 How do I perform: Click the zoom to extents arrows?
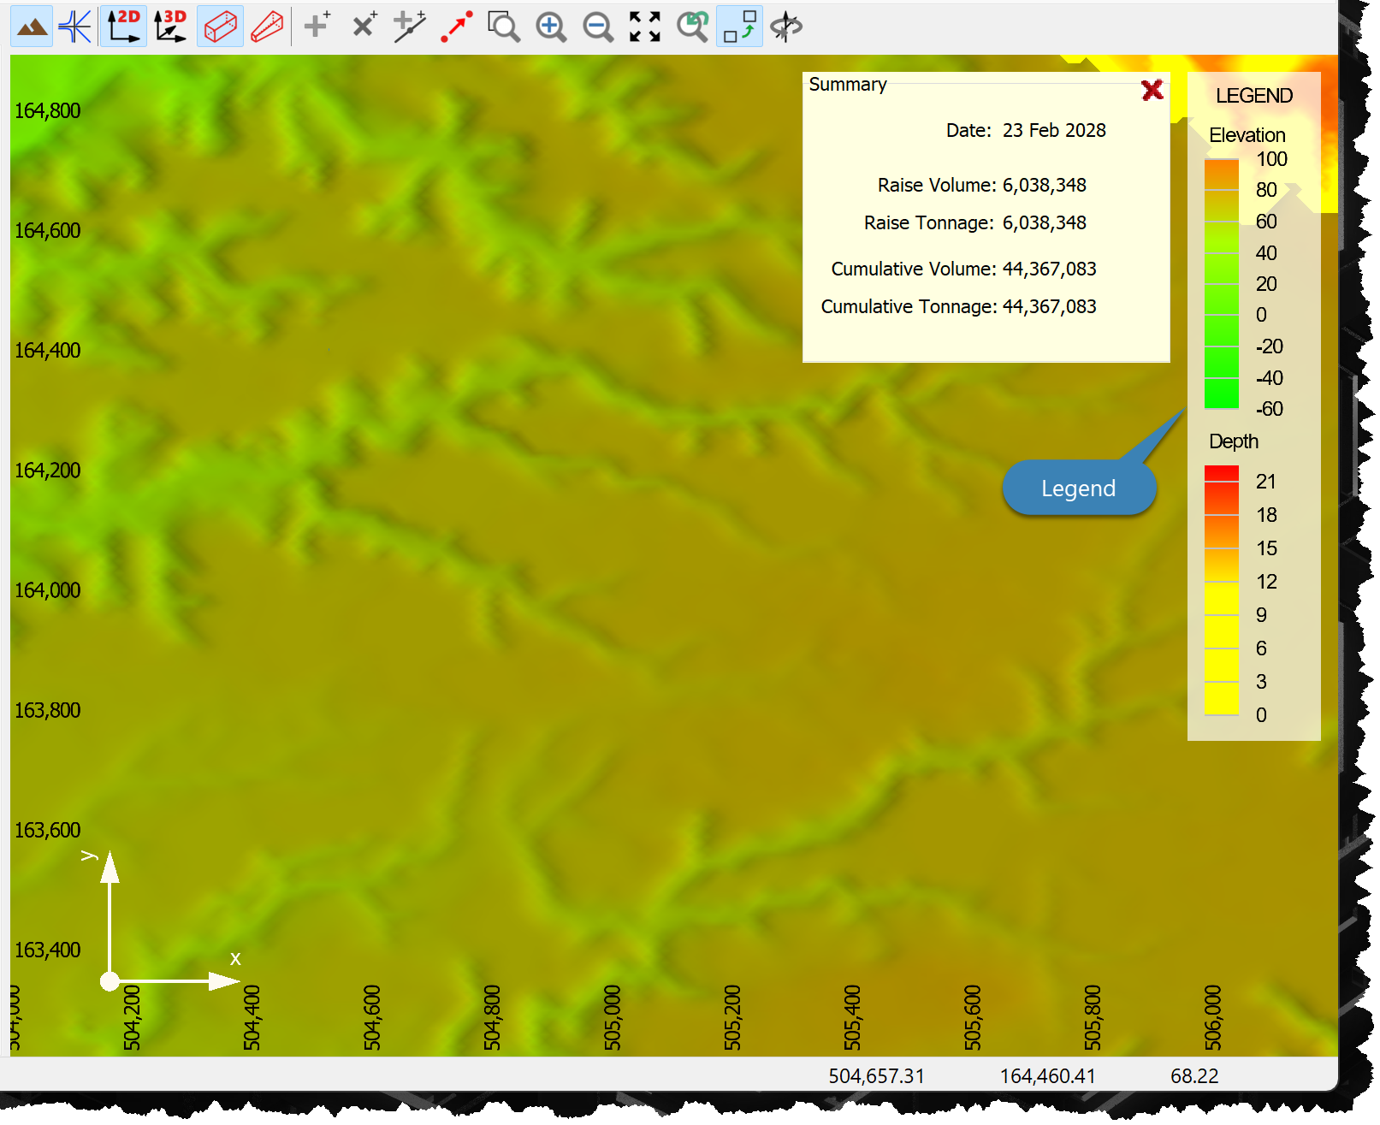[645, 26]
